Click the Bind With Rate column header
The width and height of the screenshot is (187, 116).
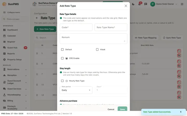(147, 45)
